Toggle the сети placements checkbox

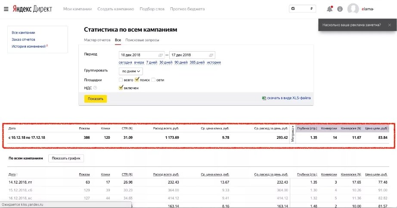point(153,80)
